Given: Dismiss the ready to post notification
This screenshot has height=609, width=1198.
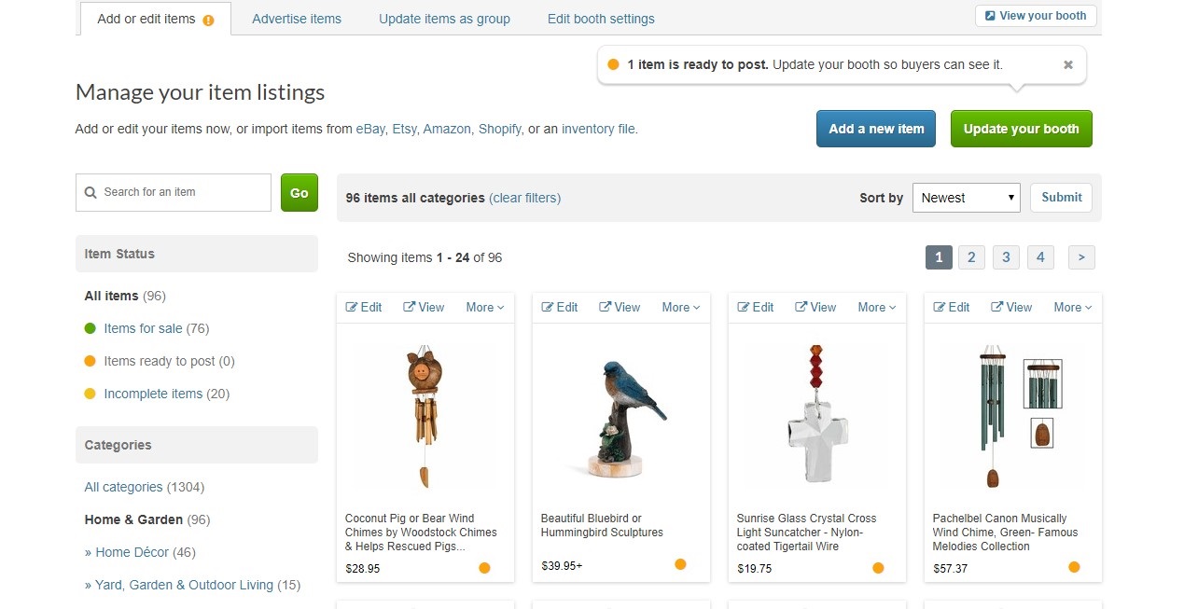Looking at the screenshot, I should pos(1068,65).
